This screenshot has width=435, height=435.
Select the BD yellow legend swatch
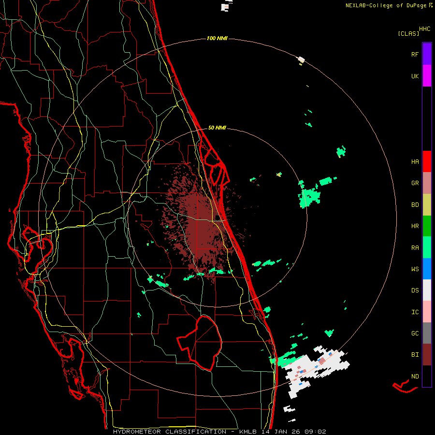[x=427, y=204]
